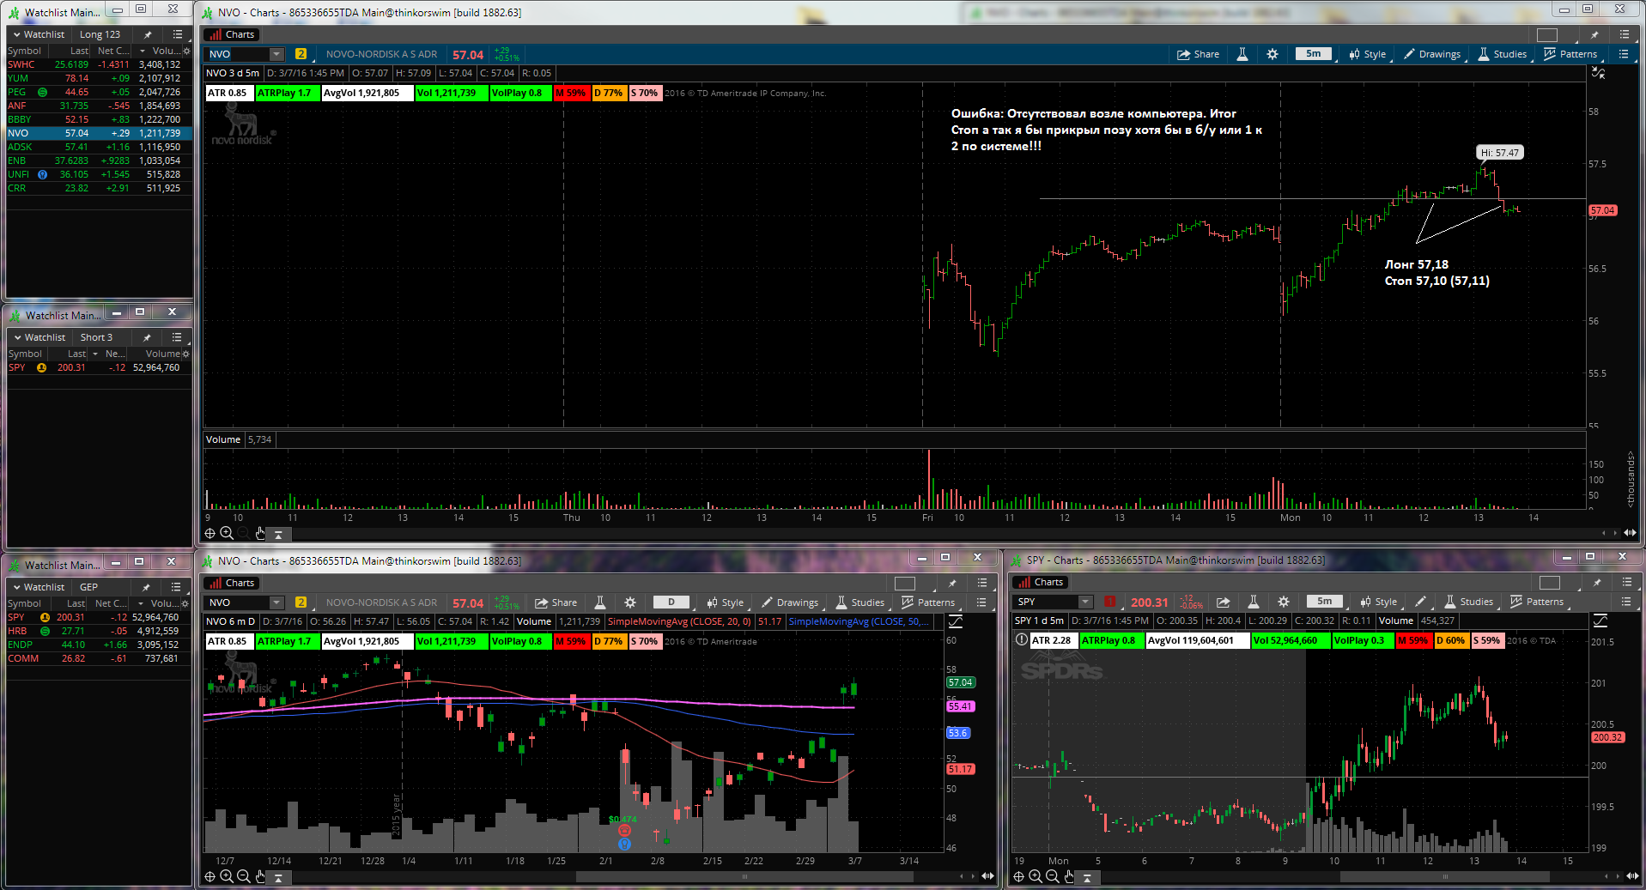The height and width of the screenshot is (890, 1646).
Task: Open Drawings menu in top NVO chart
Action: click(1432, 54)
